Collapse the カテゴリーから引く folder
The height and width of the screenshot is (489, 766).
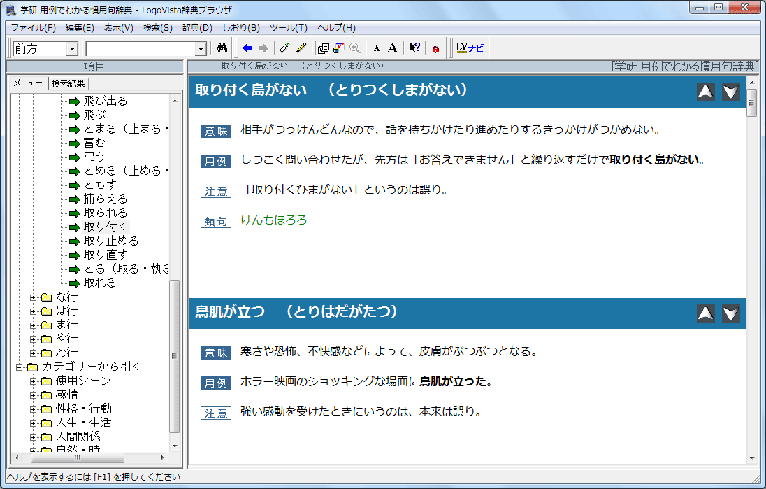click(x=19, y=367)
